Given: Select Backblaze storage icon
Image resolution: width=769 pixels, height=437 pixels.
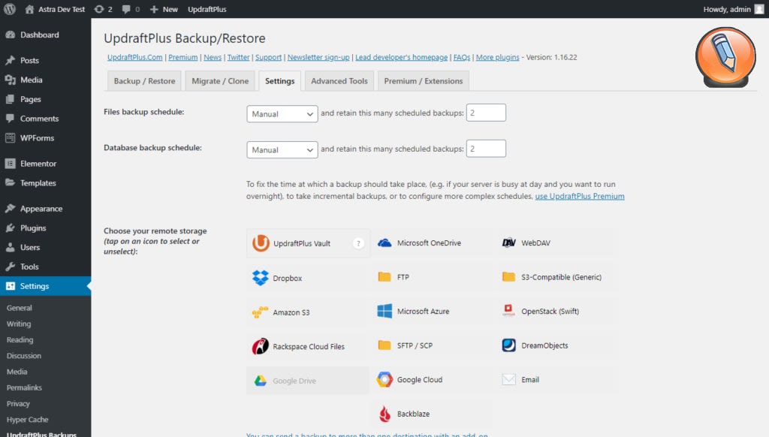Looking at the screenshot, I should [385, 414].
